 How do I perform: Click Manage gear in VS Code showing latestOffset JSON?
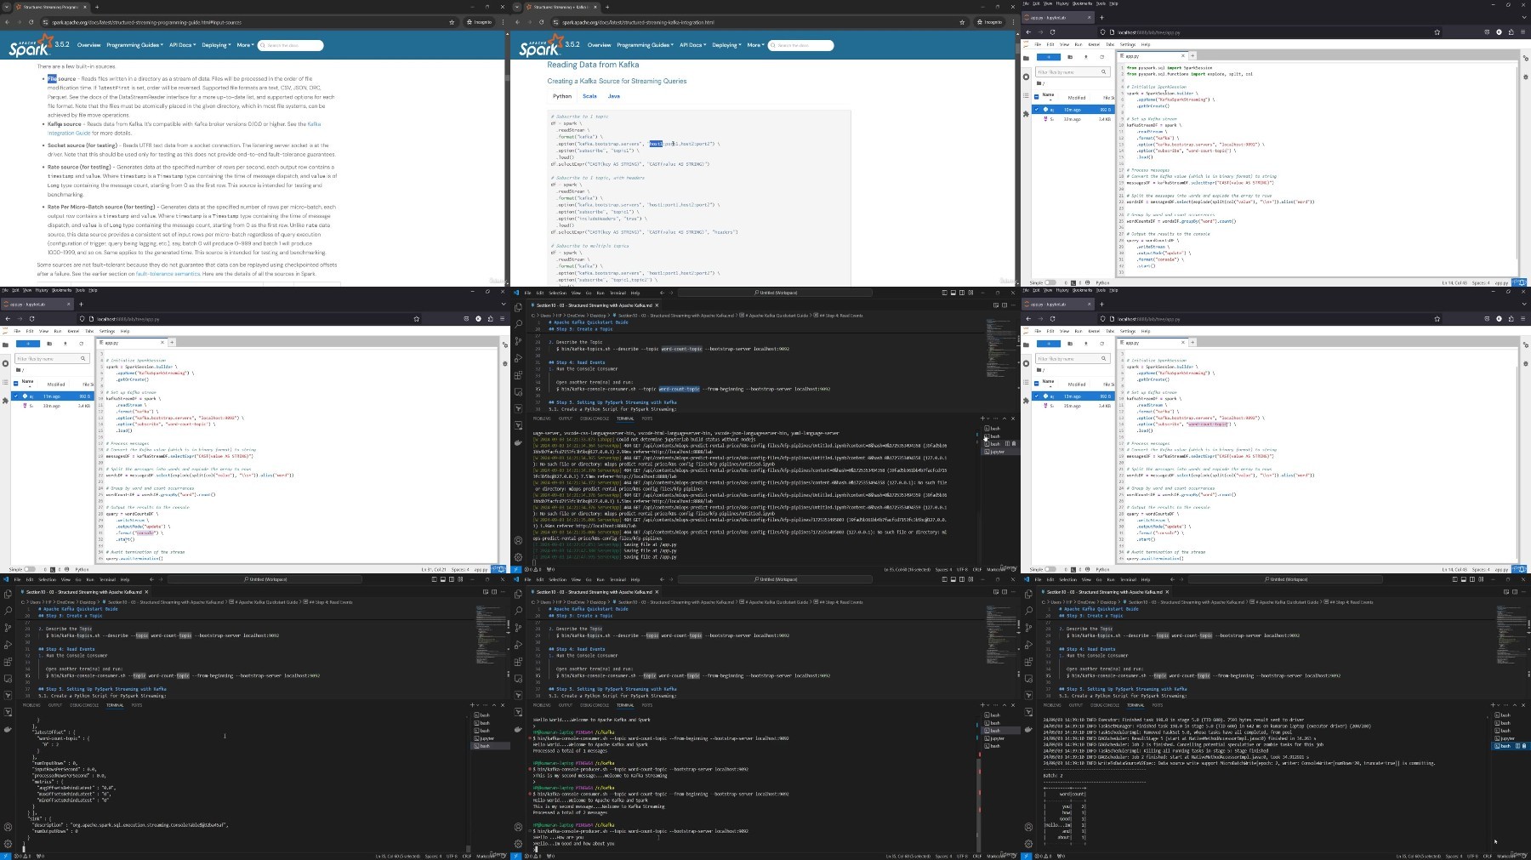coord(8,844)
